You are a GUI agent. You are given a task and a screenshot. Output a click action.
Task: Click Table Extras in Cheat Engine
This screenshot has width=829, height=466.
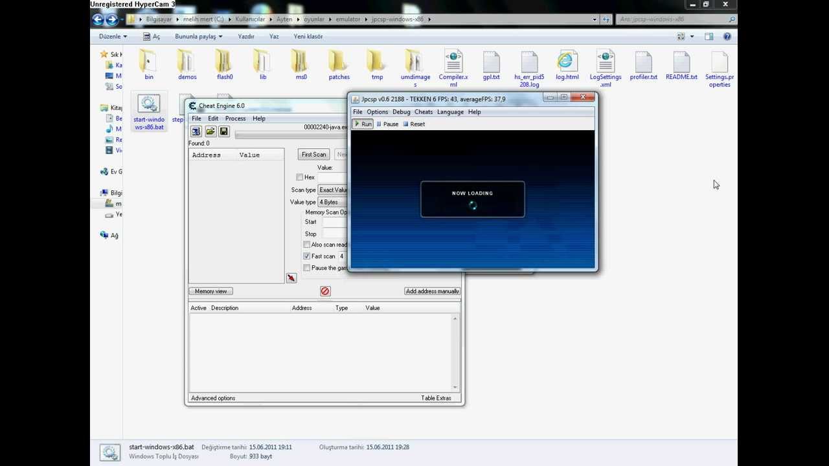click(x=436, y=398)
